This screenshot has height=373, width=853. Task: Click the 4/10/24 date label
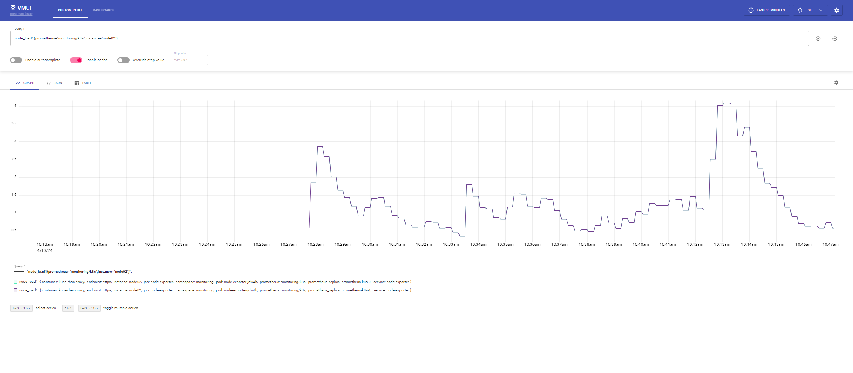(x=45, y=250)
